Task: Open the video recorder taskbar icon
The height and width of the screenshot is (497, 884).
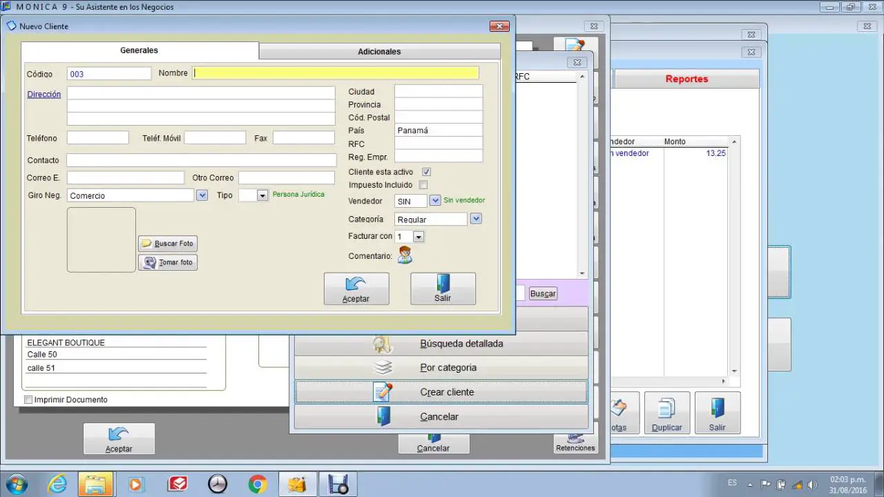Action: pyautogui.click(x=338, y=484)
